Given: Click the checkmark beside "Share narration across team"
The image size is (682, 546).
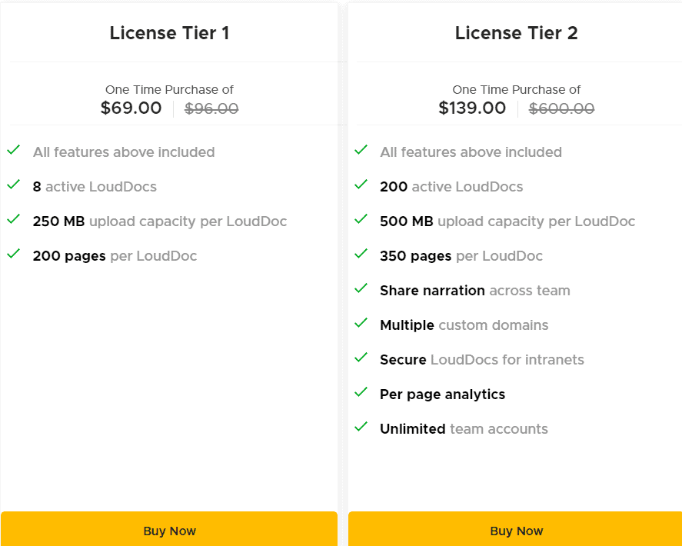Looking at the screenshot, I should point(361,290).
